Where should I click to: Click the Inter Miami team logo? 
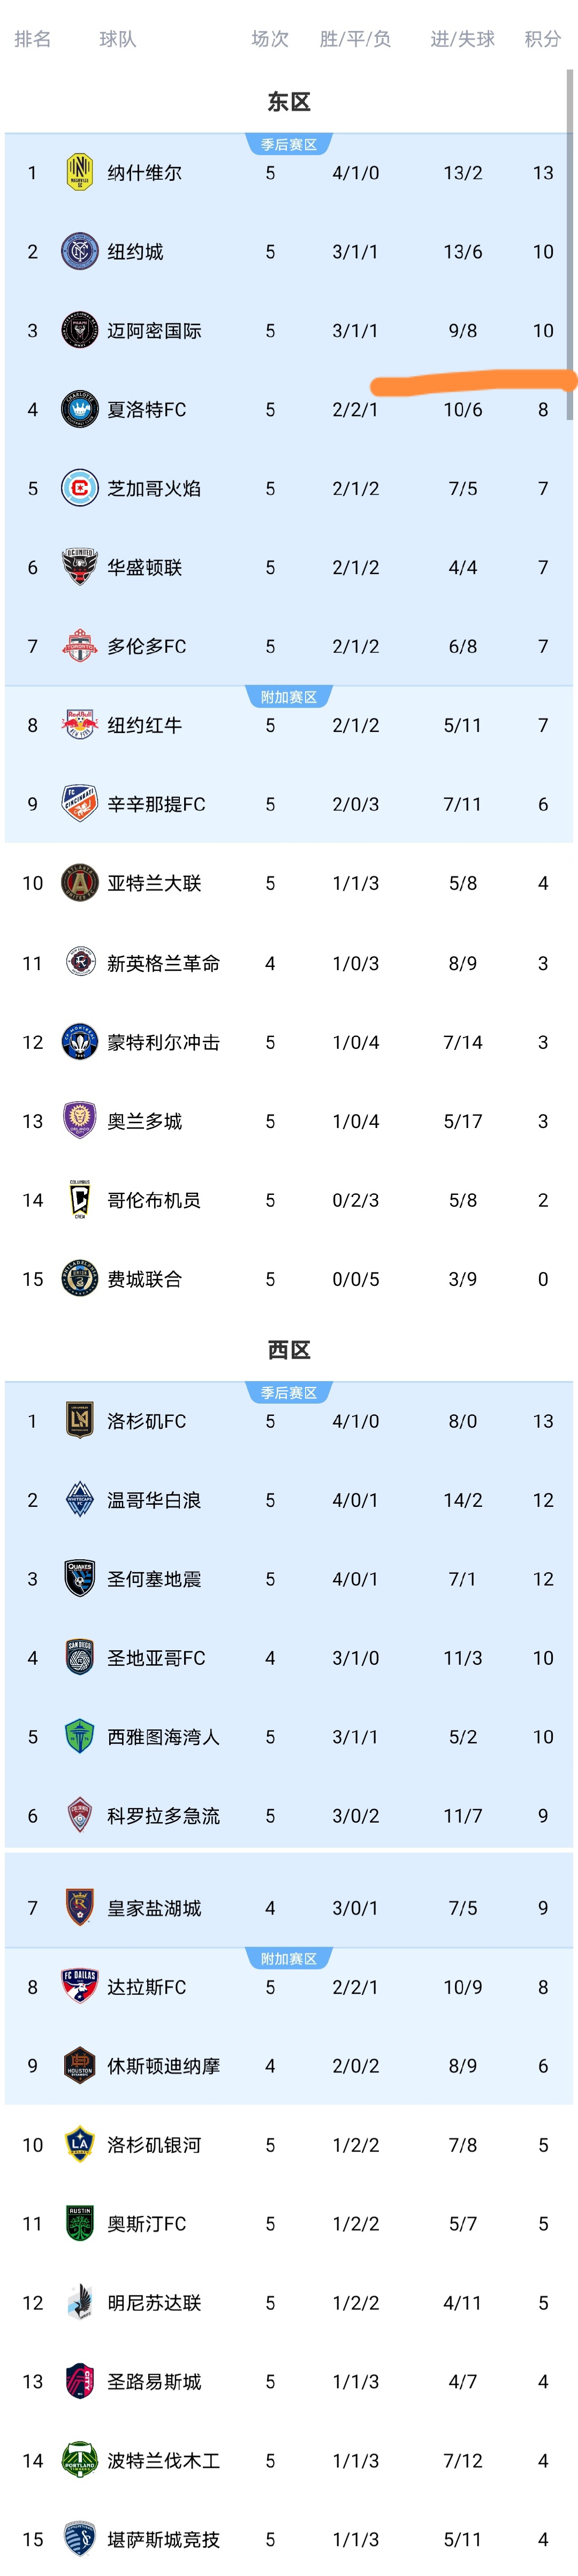(79, 330)
